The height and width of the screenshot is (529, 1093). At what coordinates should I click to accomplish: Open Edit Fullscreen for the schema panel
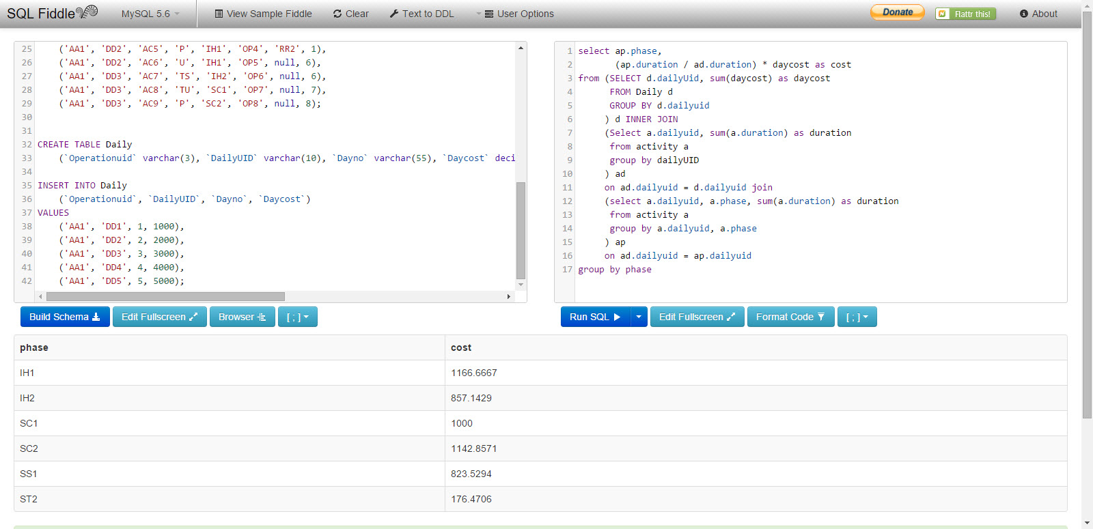click(160, 317)
